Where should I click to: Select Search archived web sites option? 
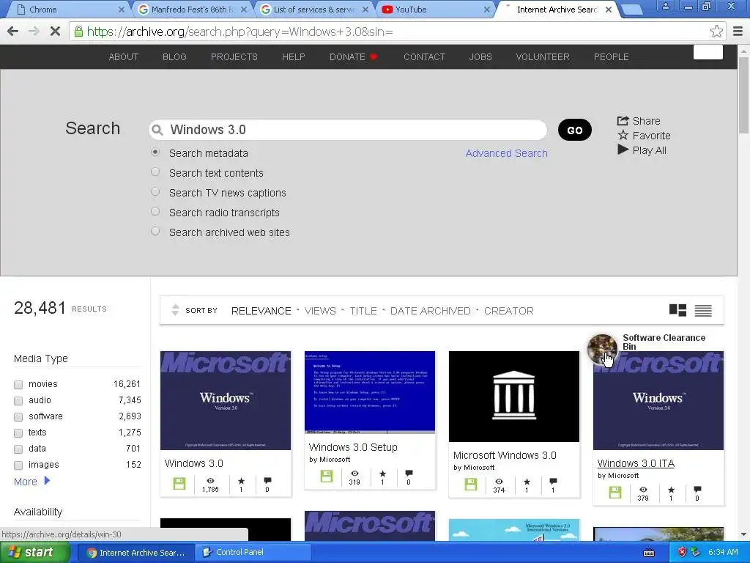[x=155, y=231]
